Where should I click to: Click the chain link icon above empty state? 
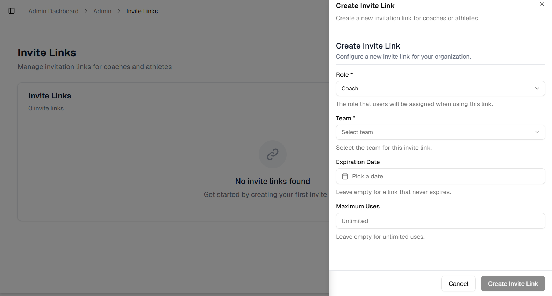point(273,154)
